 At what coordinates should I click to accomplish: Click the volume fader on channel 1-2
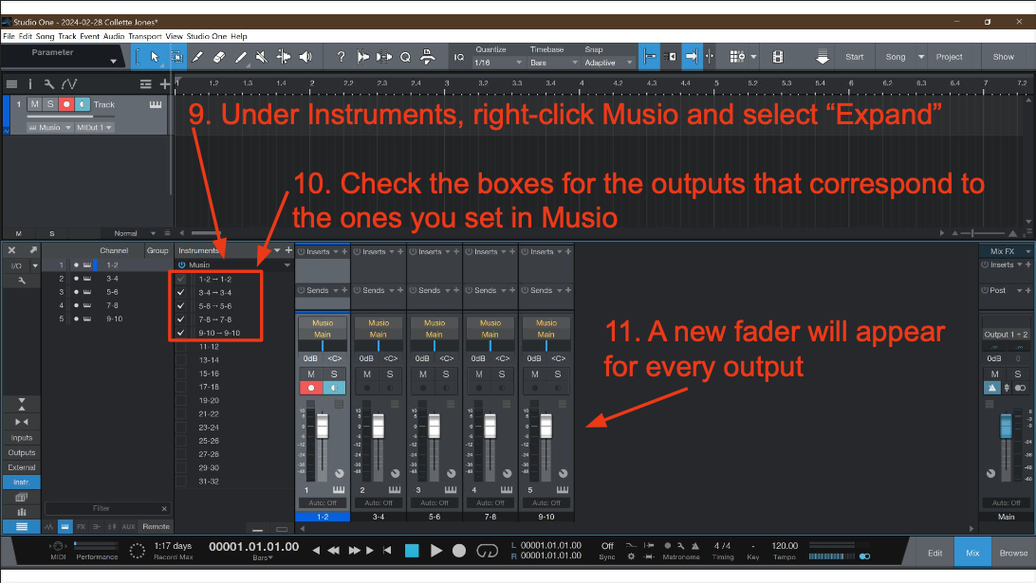pos(323,427)
